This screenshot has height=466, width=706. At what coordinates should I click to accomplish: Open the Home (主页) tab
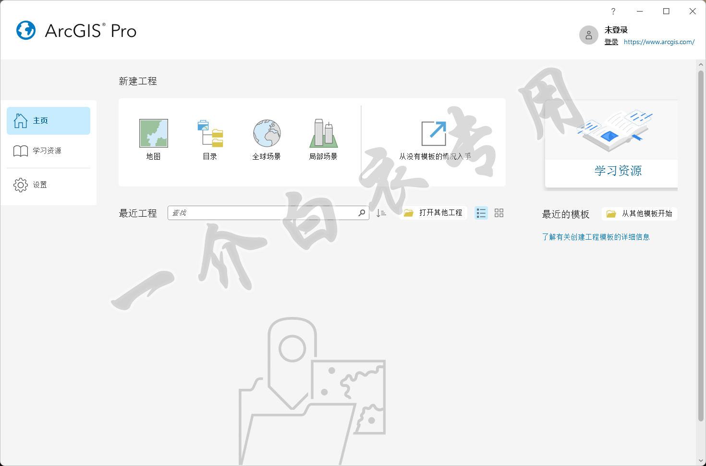(49, 121)
